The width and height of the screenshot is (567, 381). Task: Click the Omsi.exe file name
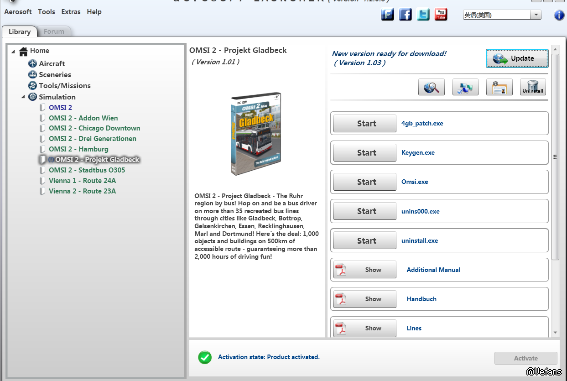(415, 182)
